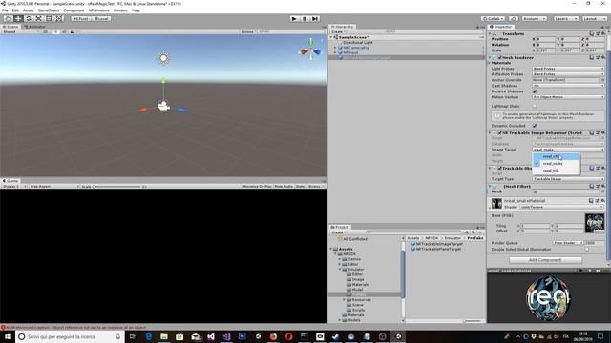Open the Layers dropdown
The image size is (611, 343).
[x=565, y=18]
